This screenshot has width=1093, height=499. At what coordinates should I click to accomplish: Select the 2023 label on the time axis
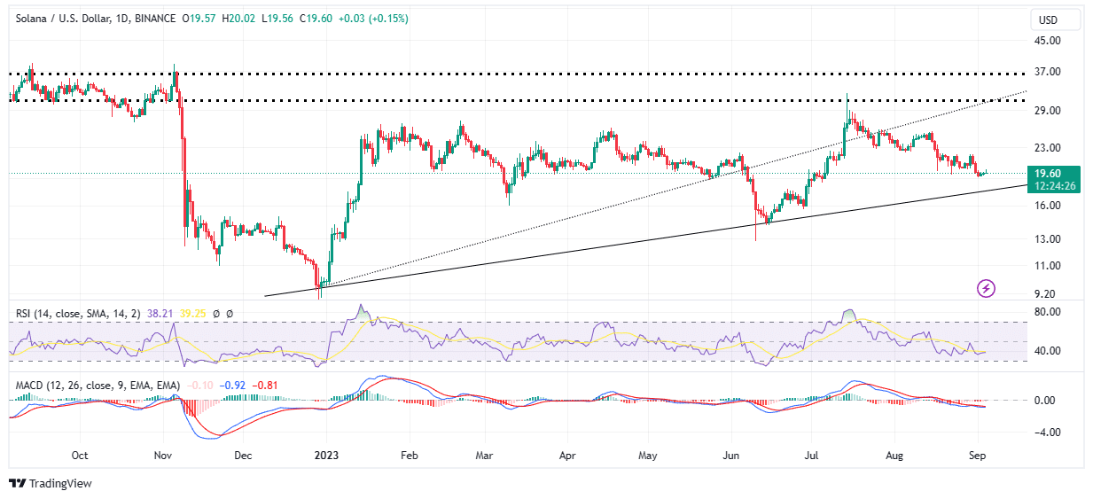point(326,455)
